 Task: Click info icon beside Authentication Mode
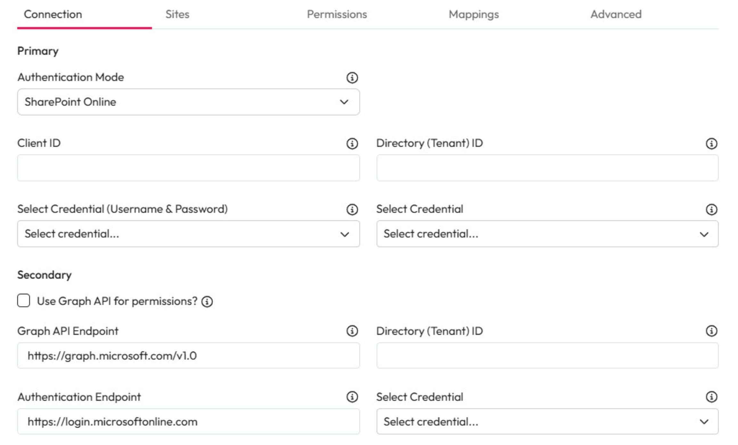coord(352,78)
